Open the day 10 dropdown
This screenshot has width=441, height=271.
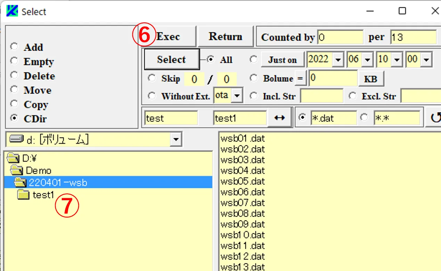pos(398,60)
